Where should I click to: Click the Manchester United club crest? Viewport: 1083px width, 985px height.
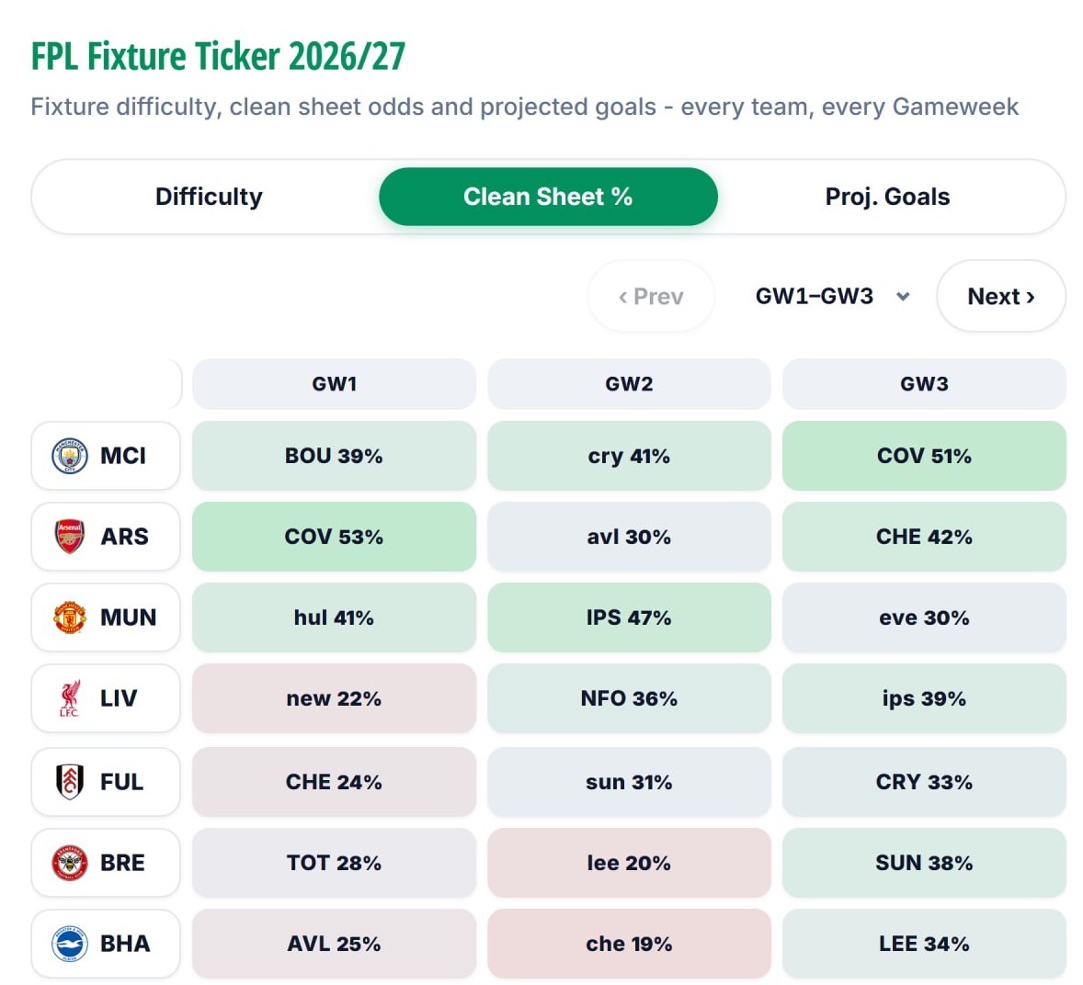(70, 617)
